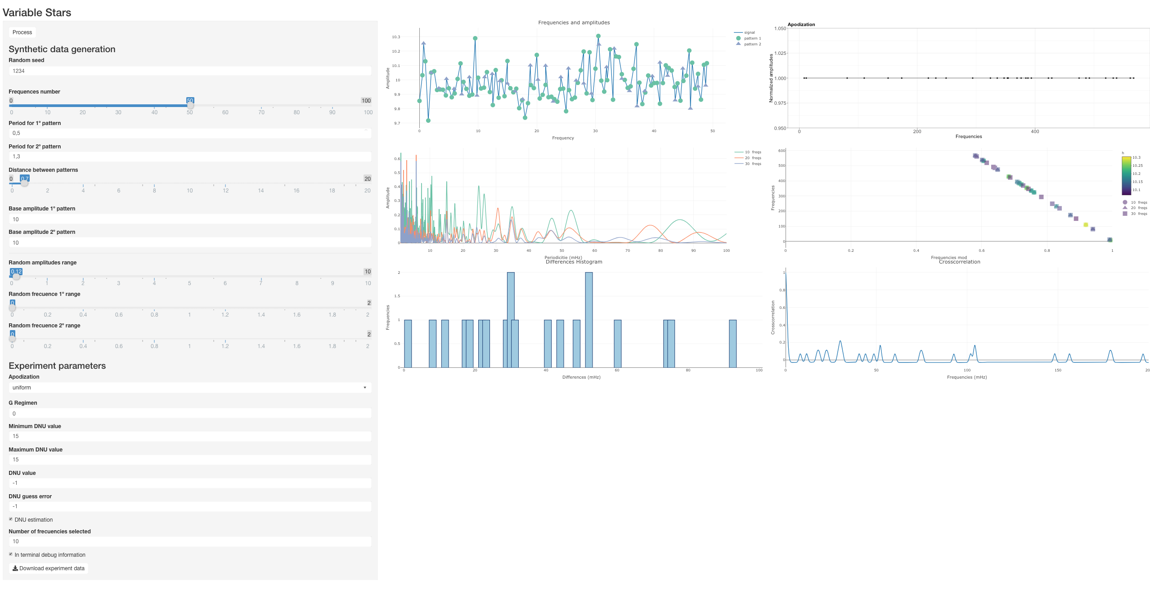
Task: Toggle the 'signal' legend line icon
Action: 738,32
